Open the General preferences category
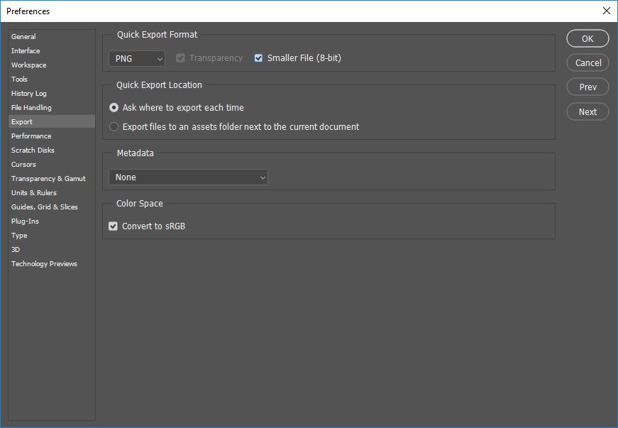This screenshot has height=428, width=618. pyautogui.click(x=23, y=37)
